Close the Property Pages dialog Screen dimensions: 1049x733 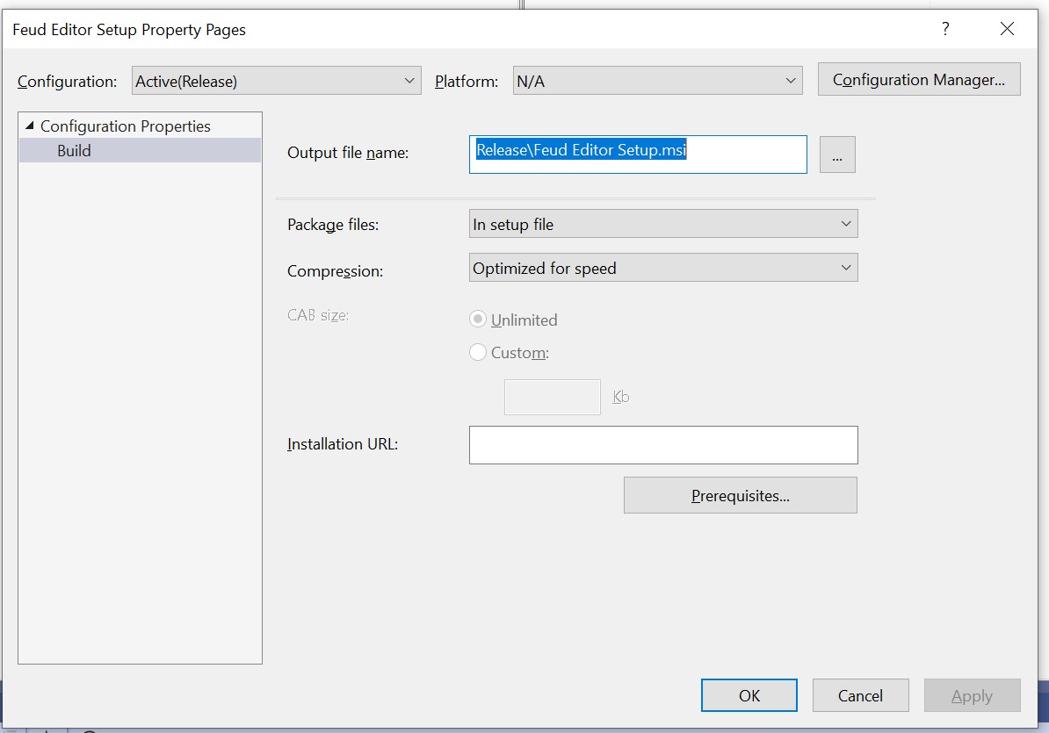coord(1007,29)
